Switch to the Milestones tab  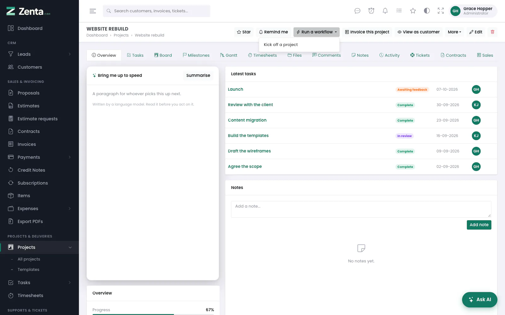pyautogui.click(x=196, y=55)
